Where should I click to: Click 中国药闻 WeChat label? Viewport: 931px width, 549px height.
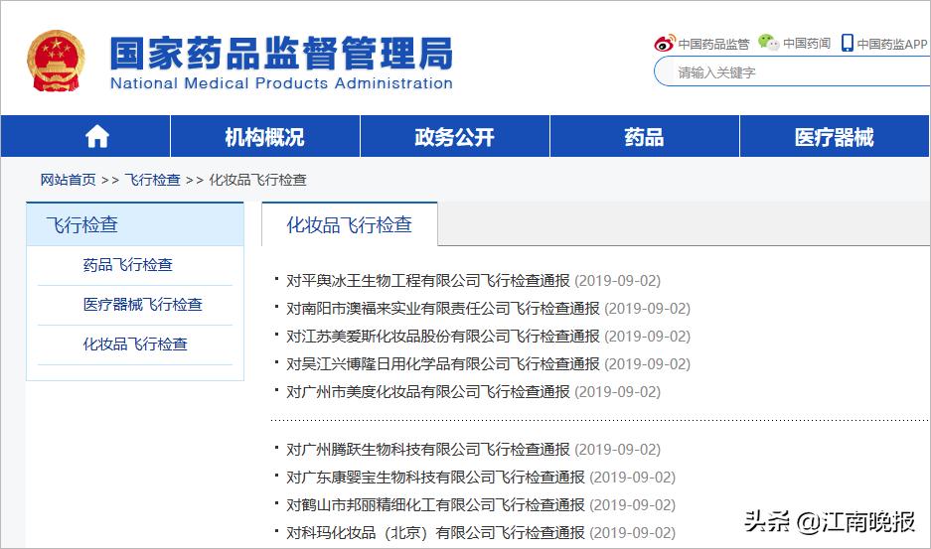pos(807,44)
